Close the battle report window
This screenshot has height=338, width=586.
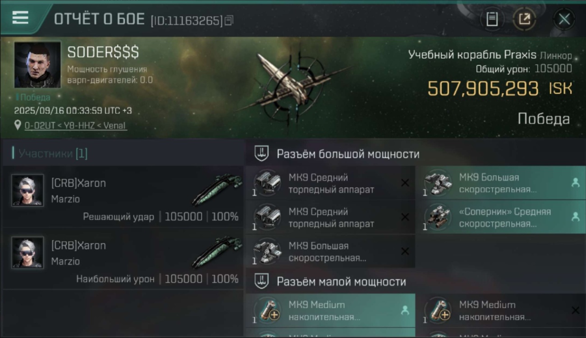(564, 19)
